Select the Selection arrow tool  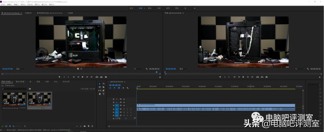point(100,84)
